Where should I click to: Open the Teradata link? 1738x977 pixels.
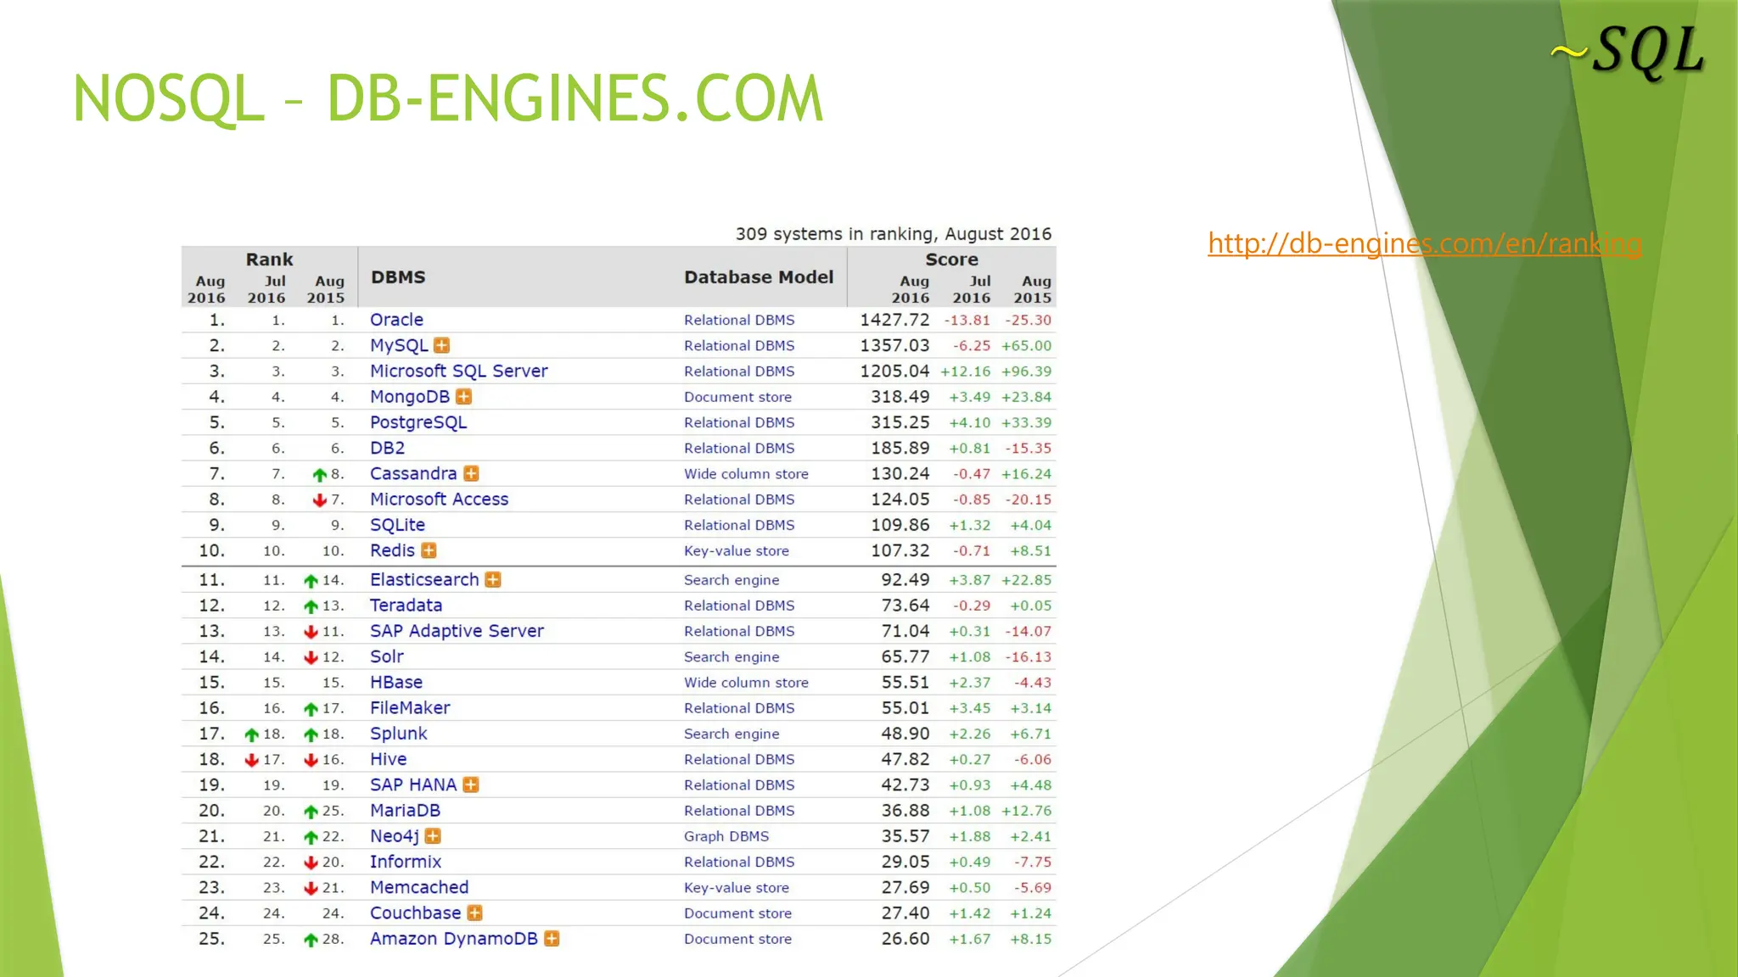pyautogui.click(x=406, y=605)
